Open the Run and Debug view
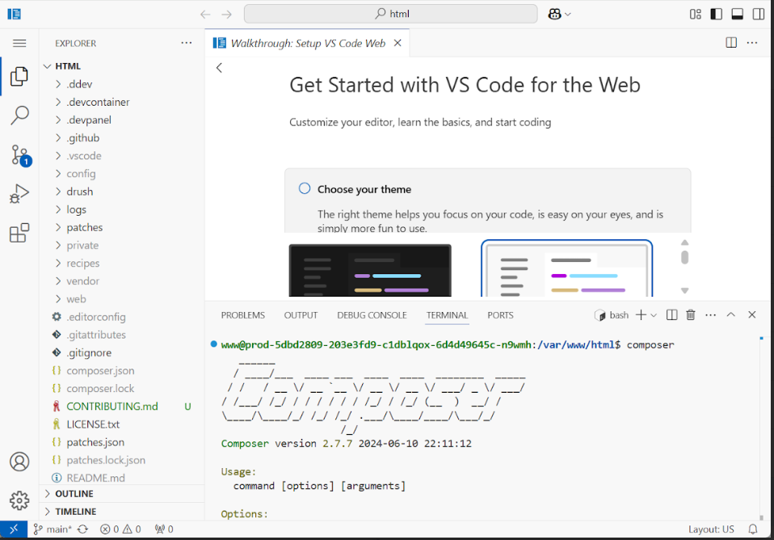 [x=19, y=193]
